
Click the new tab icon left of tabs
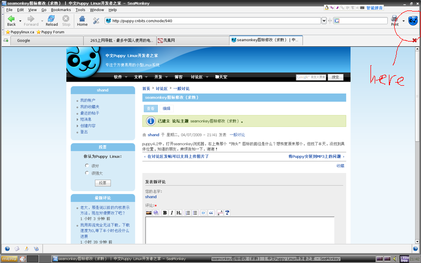click(x=6, y=41)
